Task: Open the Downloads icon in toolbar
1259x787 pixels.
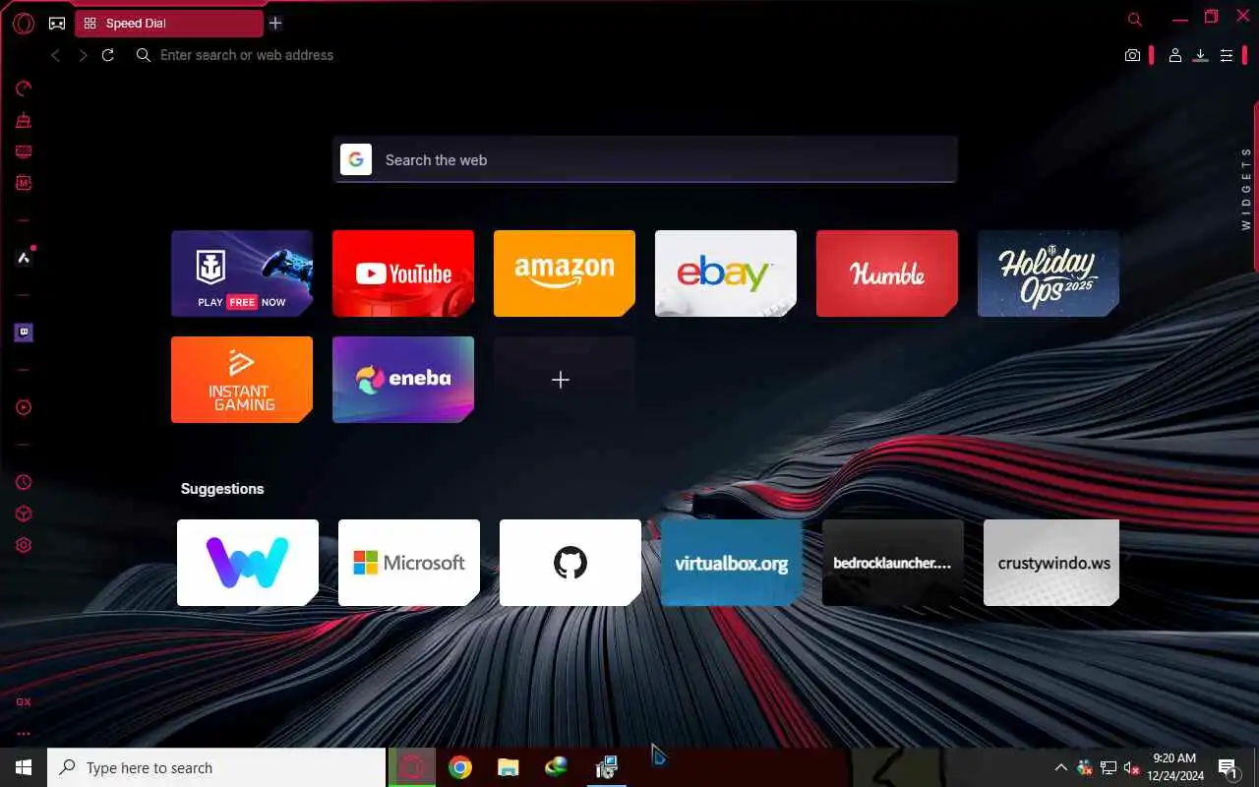Action: click(1200, 56)
